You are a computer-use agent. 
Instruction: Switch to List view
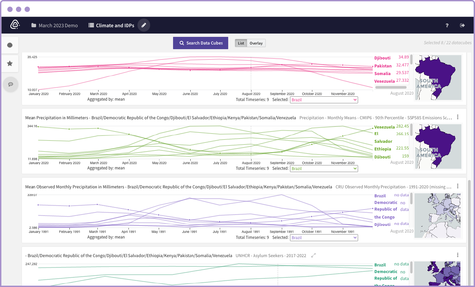coord(241,43)
